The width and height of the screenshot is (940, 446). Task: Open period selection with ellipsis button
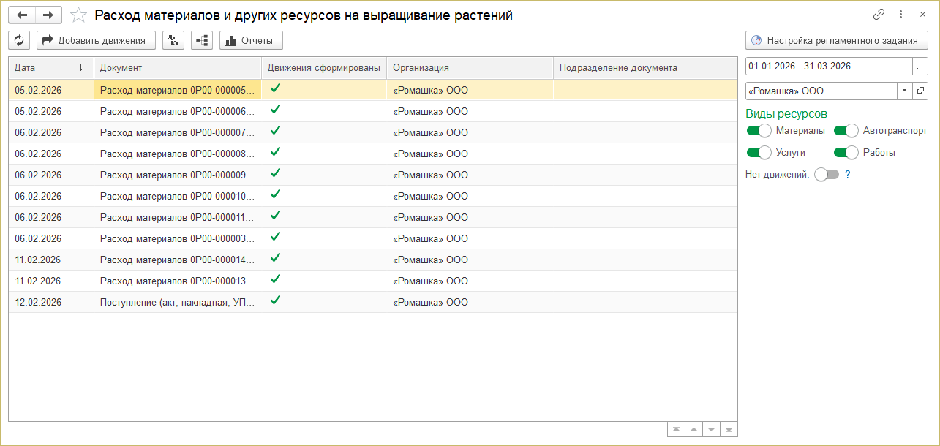920,66
